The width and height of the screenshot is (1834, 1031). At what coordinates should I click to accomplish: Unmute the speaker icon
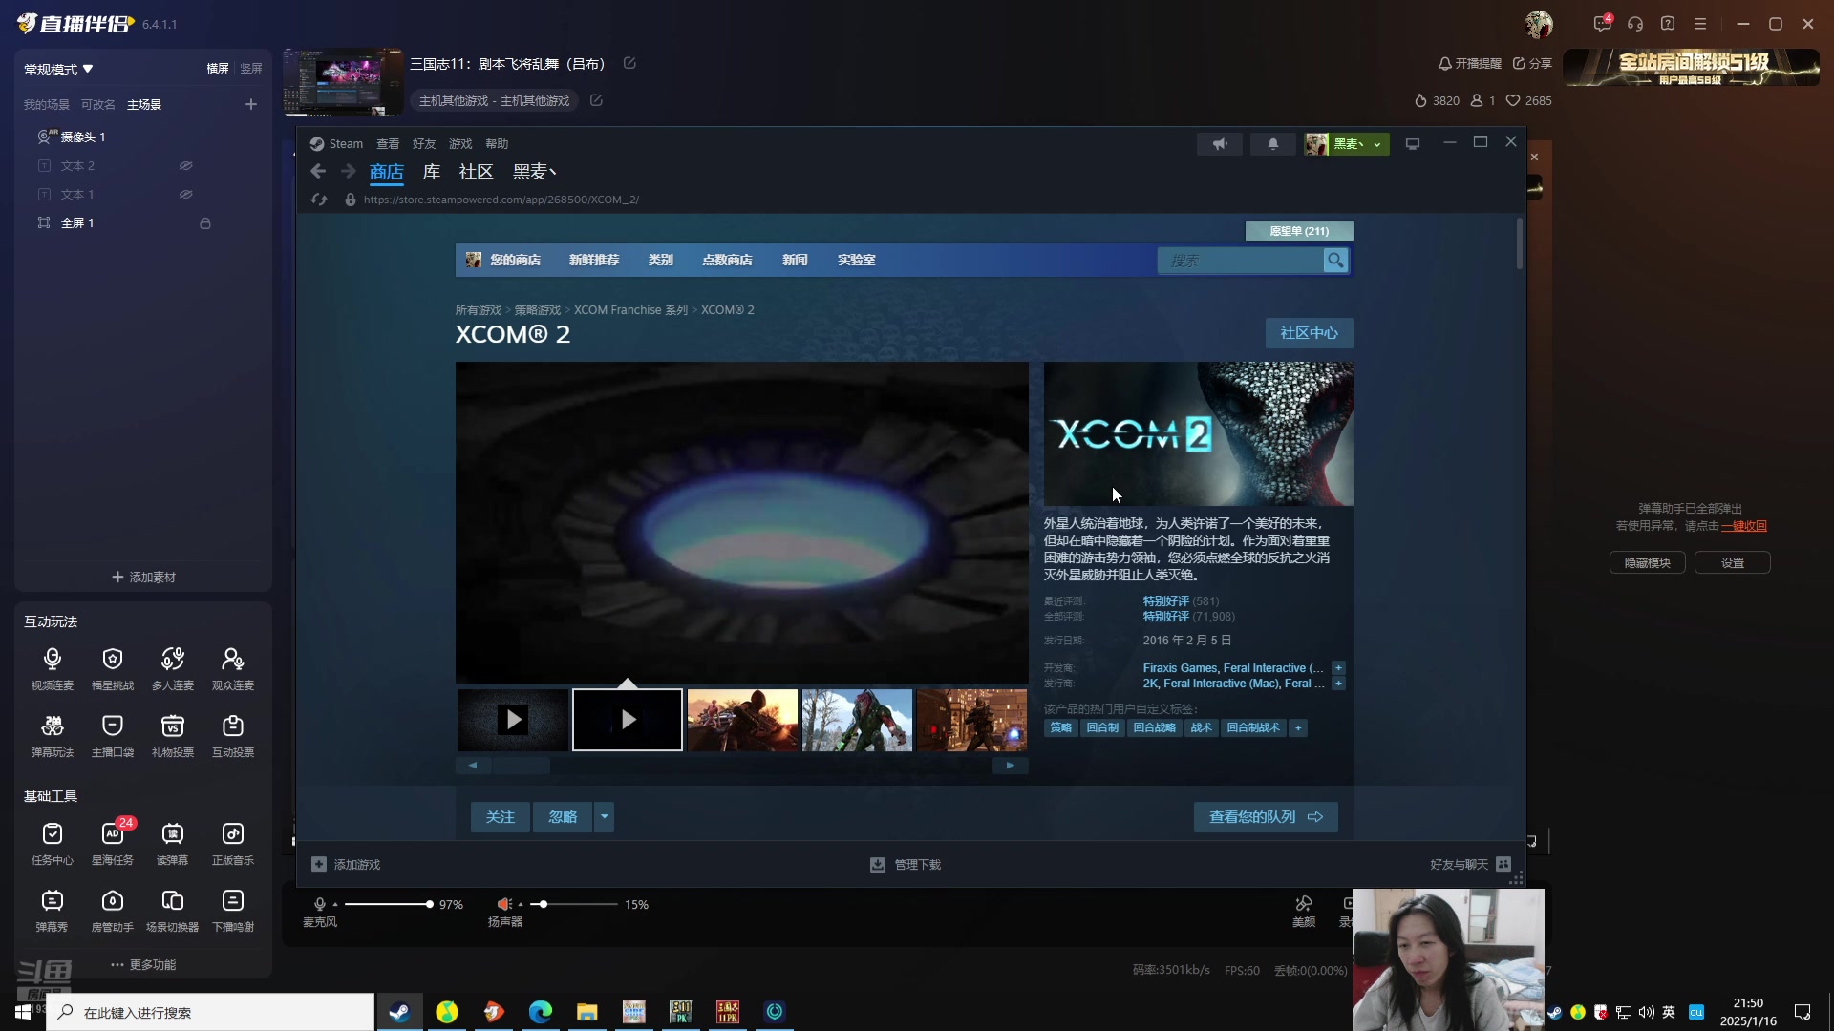[504, 904]
